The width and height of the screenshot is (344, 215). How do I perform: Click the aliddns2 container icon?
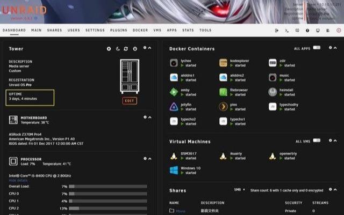pyautogui.click(x=223, y=78)
